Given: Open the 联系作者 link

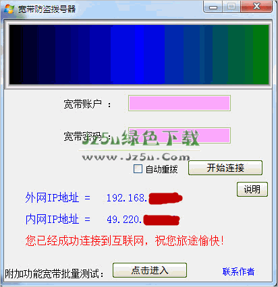Looking at the screenshot, I should tap(238, 272).
